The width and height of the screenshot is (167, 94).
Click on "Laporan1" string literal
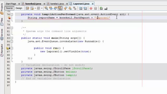pos(102,18)
